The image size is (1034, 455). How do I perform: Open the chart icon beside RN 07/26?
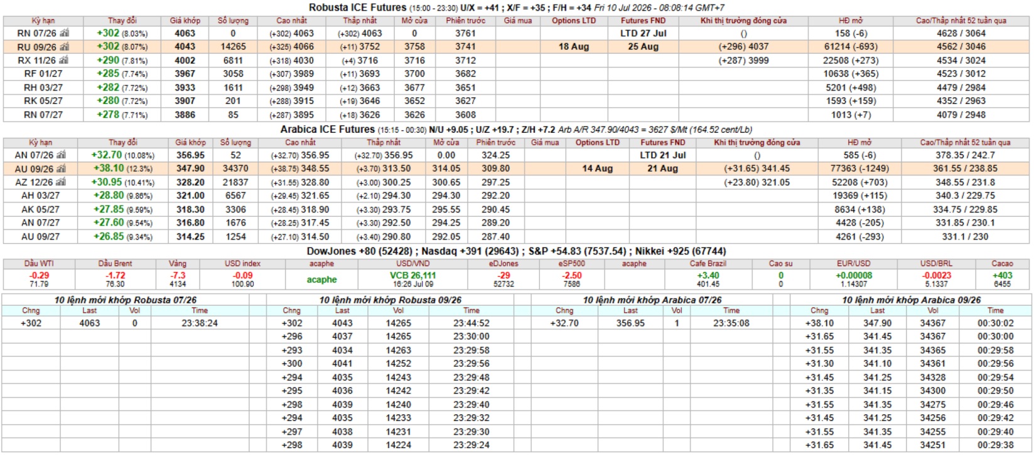(63, 33)
